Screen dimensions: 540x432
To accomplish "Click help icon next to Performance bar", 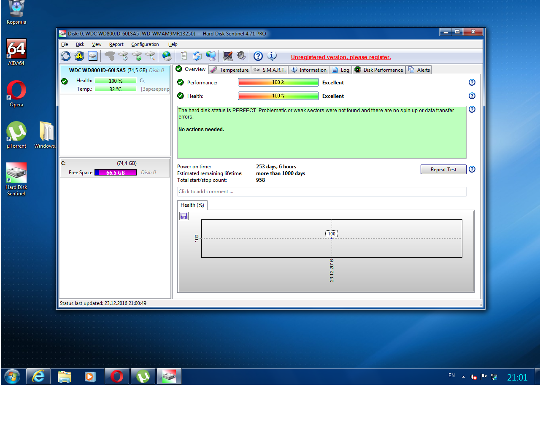I will coord(472,83).
